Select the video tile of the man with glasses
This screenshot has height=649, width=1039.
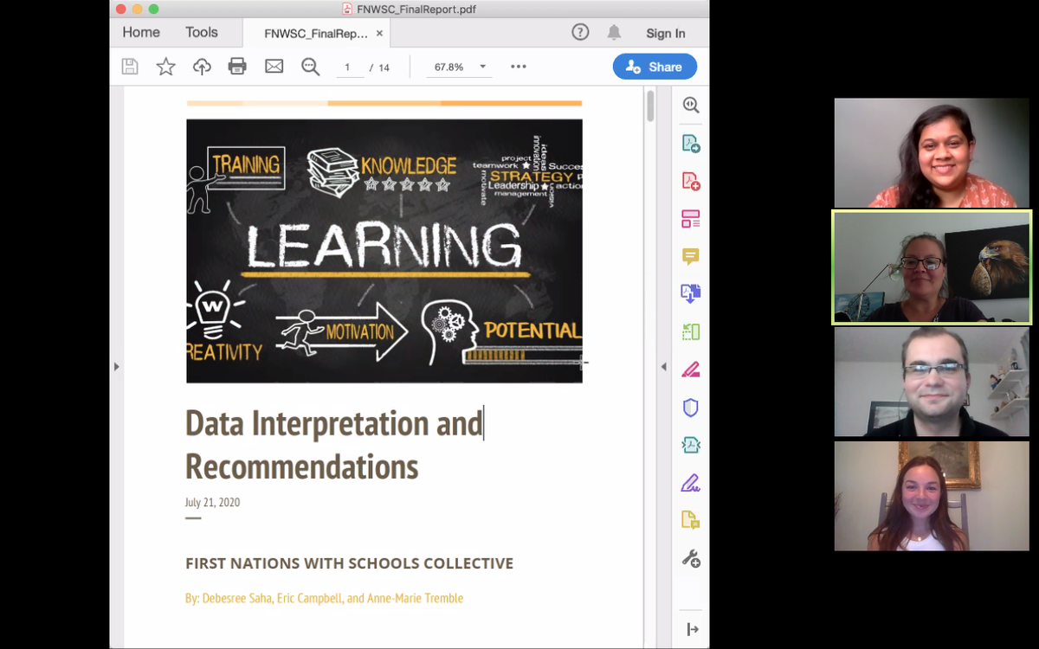coord(932,382)
